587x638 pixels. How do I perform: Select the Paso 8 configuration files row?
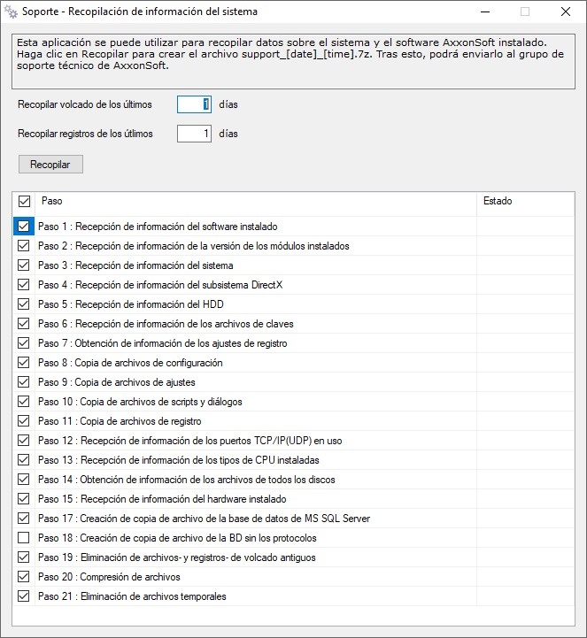click(x=130, y=363)
